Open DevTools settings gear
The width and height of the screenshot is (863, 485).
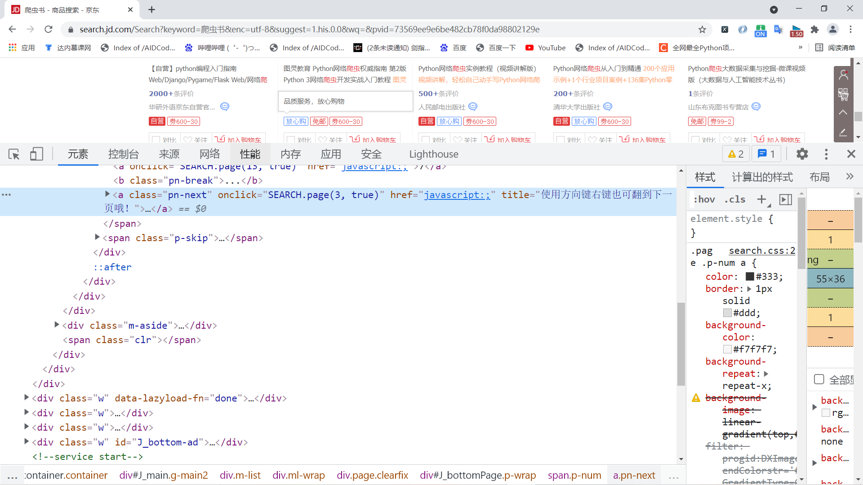point(802,154)
